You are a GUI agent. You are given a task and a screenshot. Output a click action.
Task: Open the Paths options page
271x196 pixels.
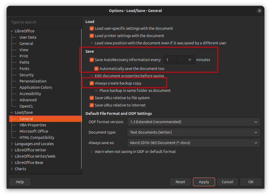(24, 62)
